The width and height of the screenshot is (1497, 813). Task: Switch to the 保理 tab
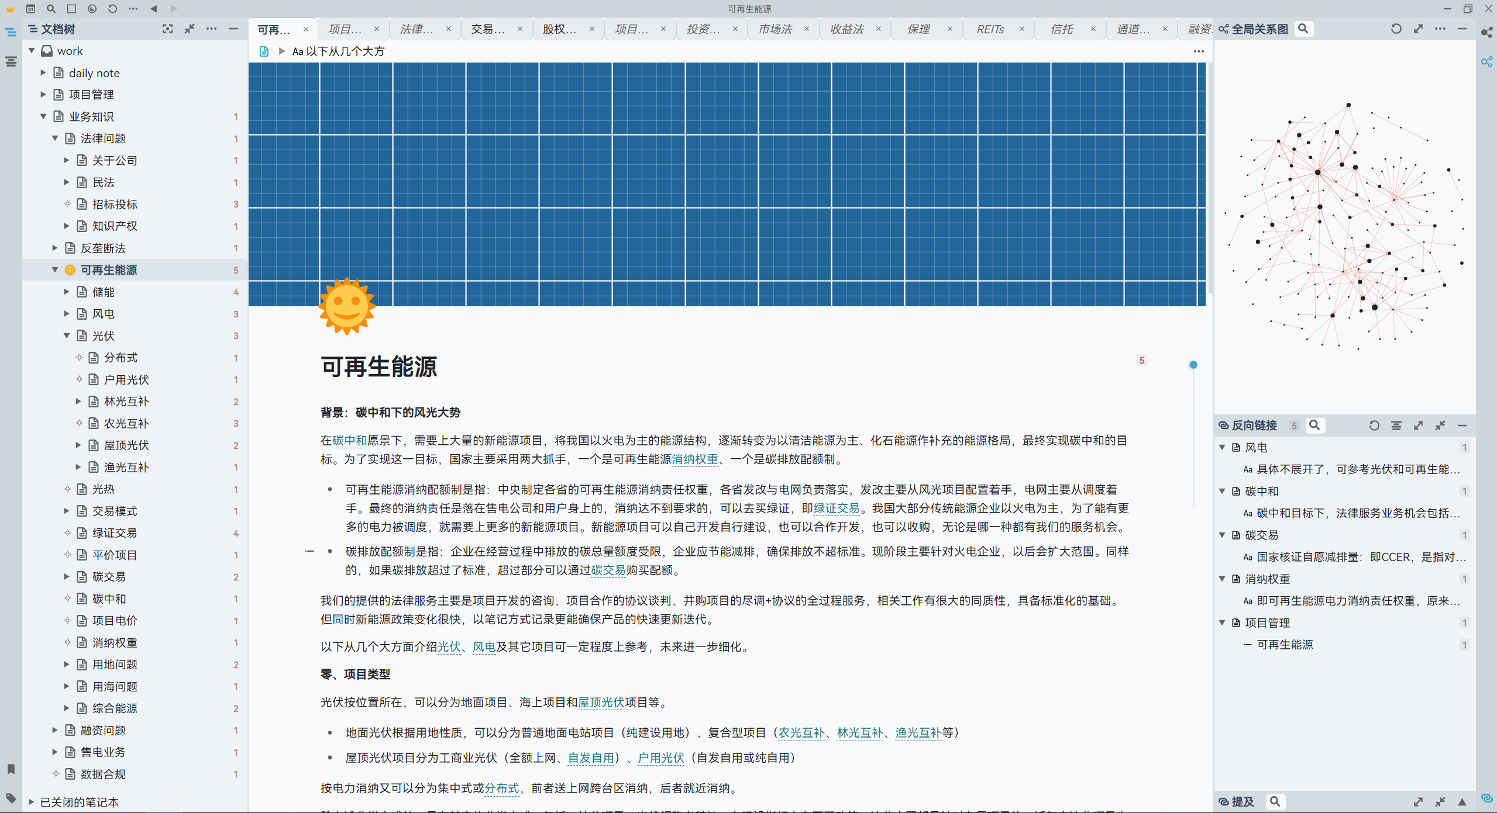(918, 29)
